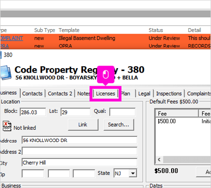Select the Illegal Basement Dwelling template cell
This screenshot has height=188, width=211.
[87, 38]
